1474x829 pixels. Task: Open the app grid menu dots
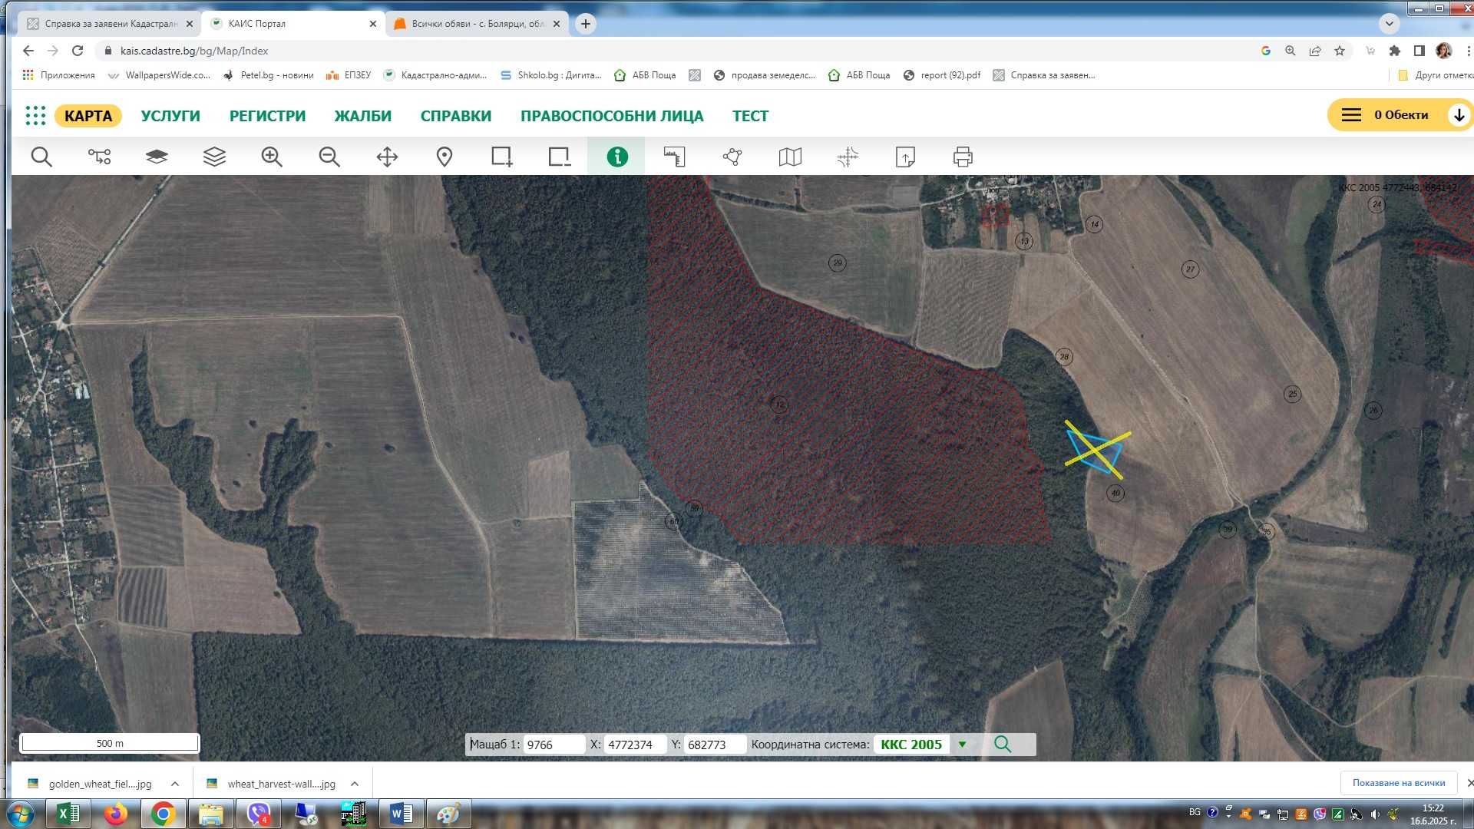coord(35,116)
